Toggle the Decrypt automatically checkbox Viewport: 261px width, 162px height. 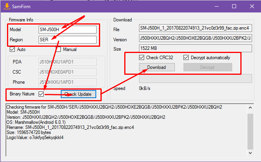[186, 58]
